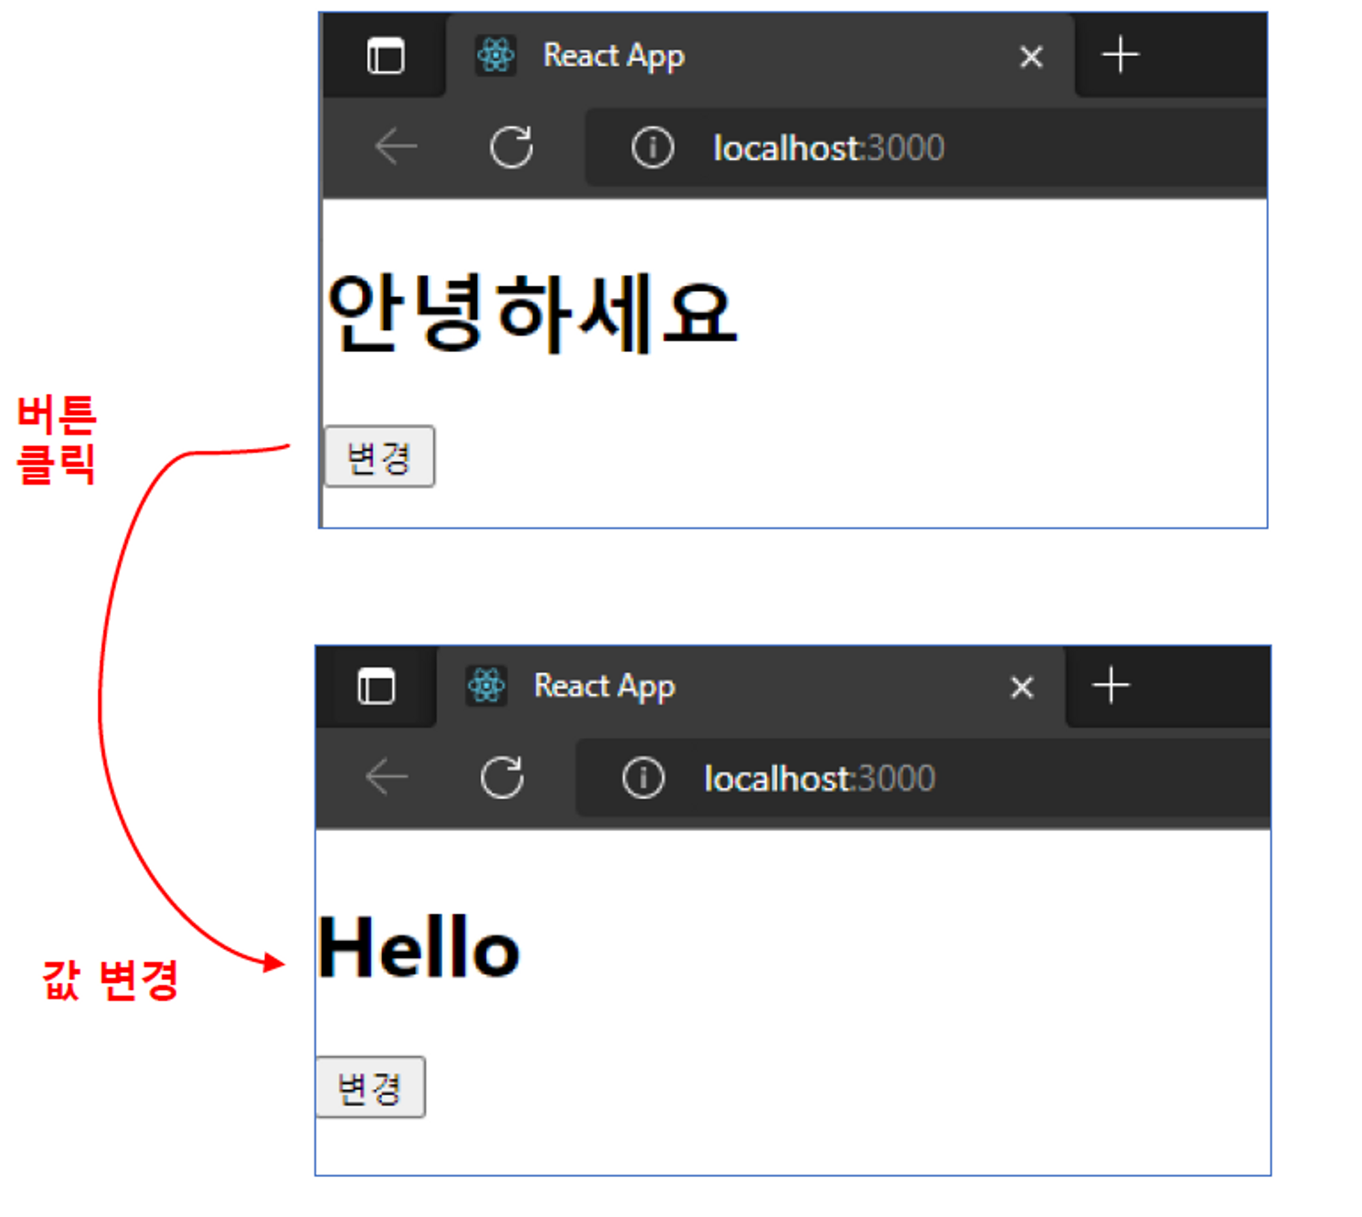Click the 안녕하세요 heading text
Screen dimensions: 1362x1217
[531, 313]
